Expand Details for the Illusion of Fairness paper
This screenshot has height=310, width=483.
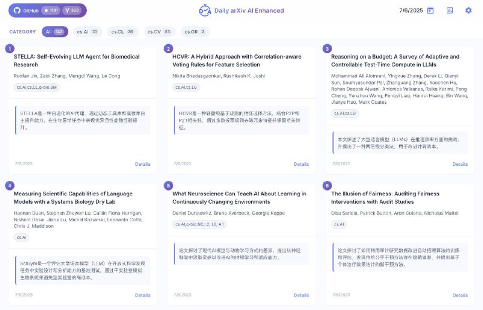tap(460, 295)
